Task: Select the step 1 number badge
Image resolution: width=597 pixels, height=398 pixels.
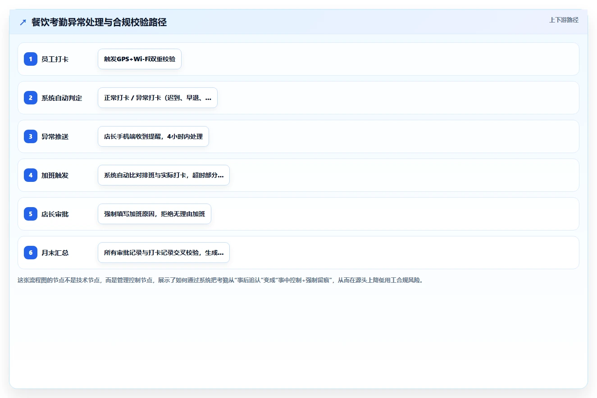Action: coord(31,59)
